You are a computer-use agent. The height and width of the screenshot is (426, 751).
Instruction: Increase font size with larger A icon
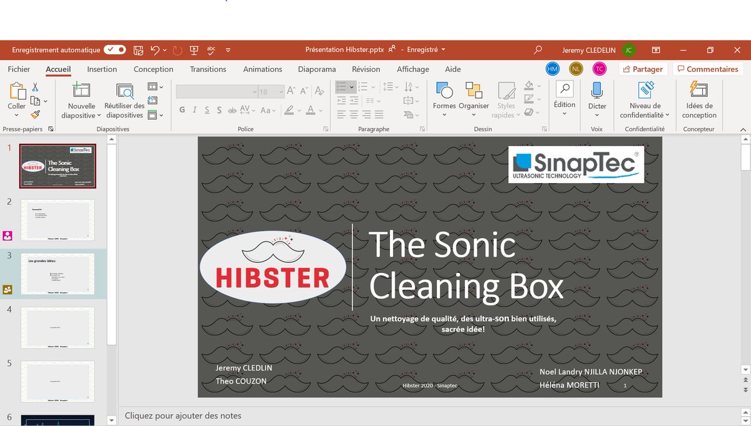coord(292,92)
